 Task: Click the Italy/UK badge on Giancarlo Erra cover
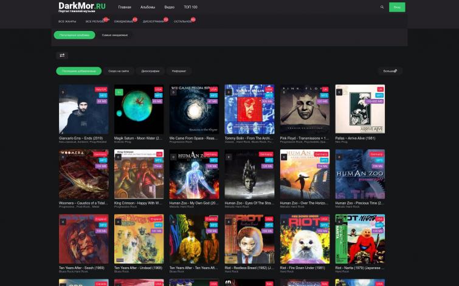[102, 89]
